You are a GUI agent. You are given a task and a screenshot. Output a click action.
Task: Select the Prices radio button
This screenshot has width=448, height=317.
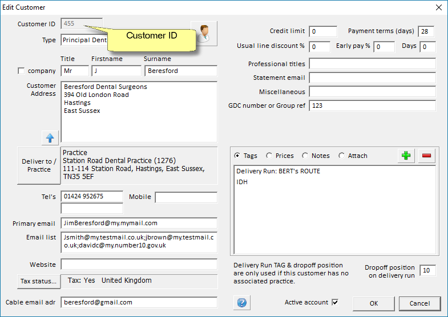click(269, 156)
